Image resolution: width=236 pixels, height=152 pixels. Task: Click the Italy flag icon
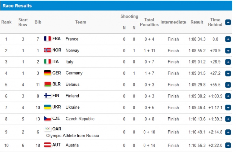47,62
